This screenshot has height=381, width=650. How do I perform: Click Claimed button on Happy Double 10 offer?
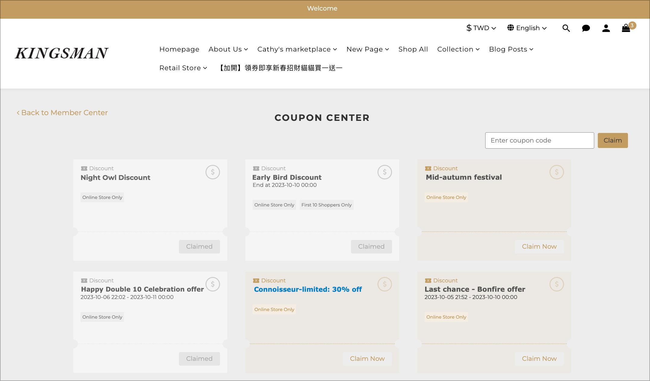pyautogui.click(x=199, y=359)
